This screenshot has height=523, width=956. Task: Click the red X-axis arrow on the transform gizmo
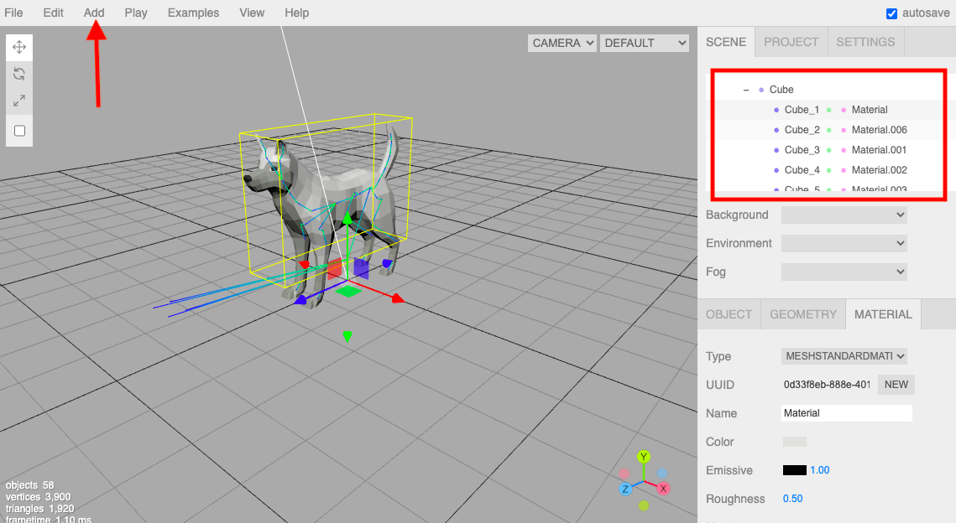coord(397,298)
